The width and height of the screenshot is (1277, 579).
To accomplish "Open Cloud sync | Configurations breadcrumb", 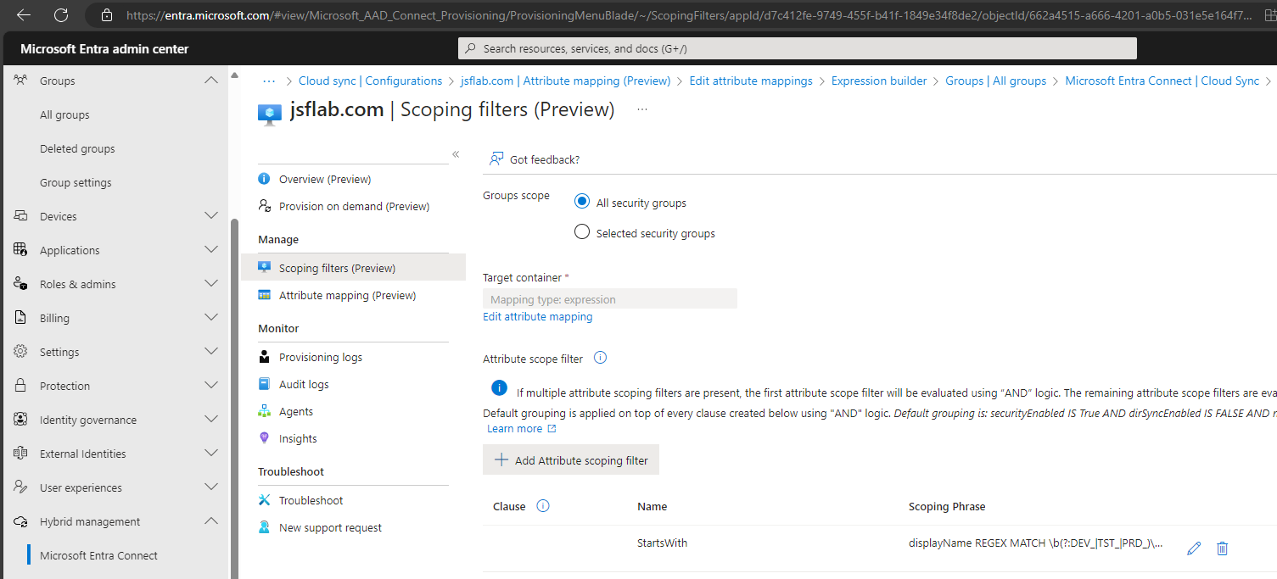I will pos(370,81).
